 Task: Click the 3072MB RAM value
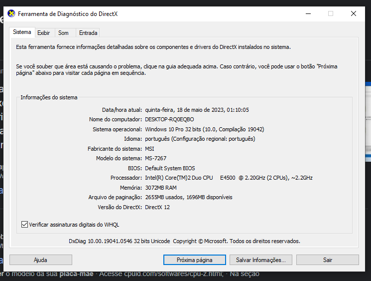tap(161, 188)
